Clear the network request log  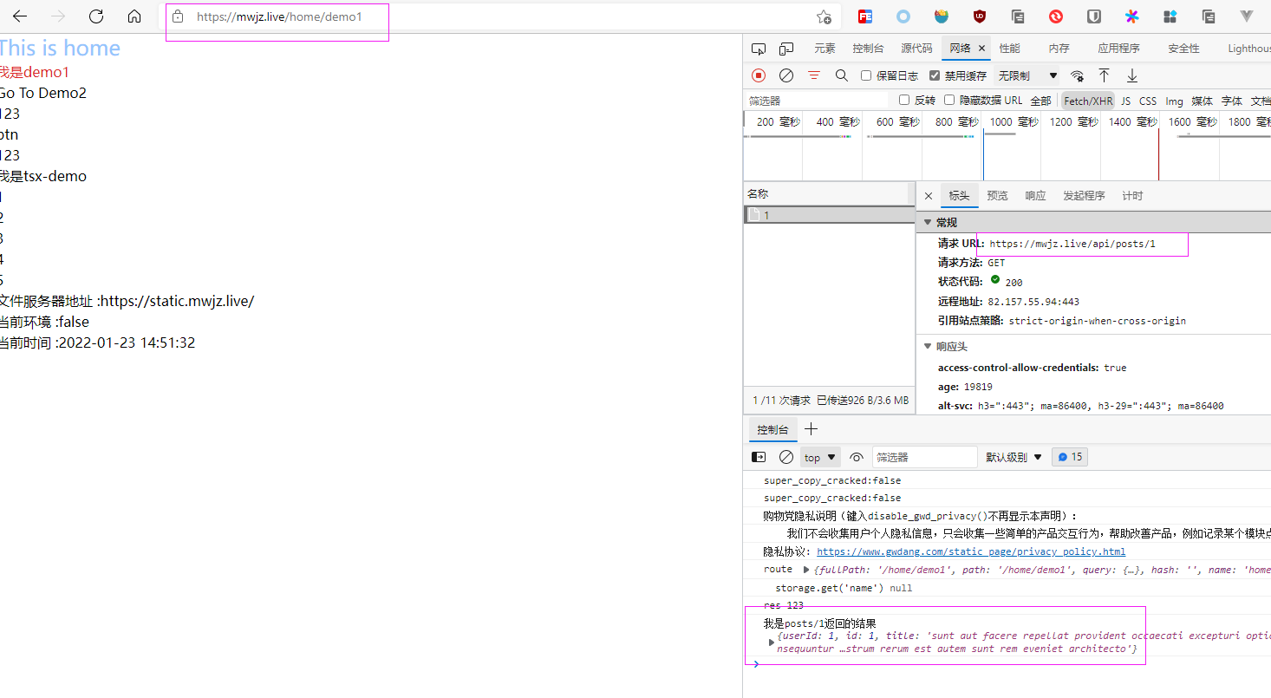(x=786, y=75)
